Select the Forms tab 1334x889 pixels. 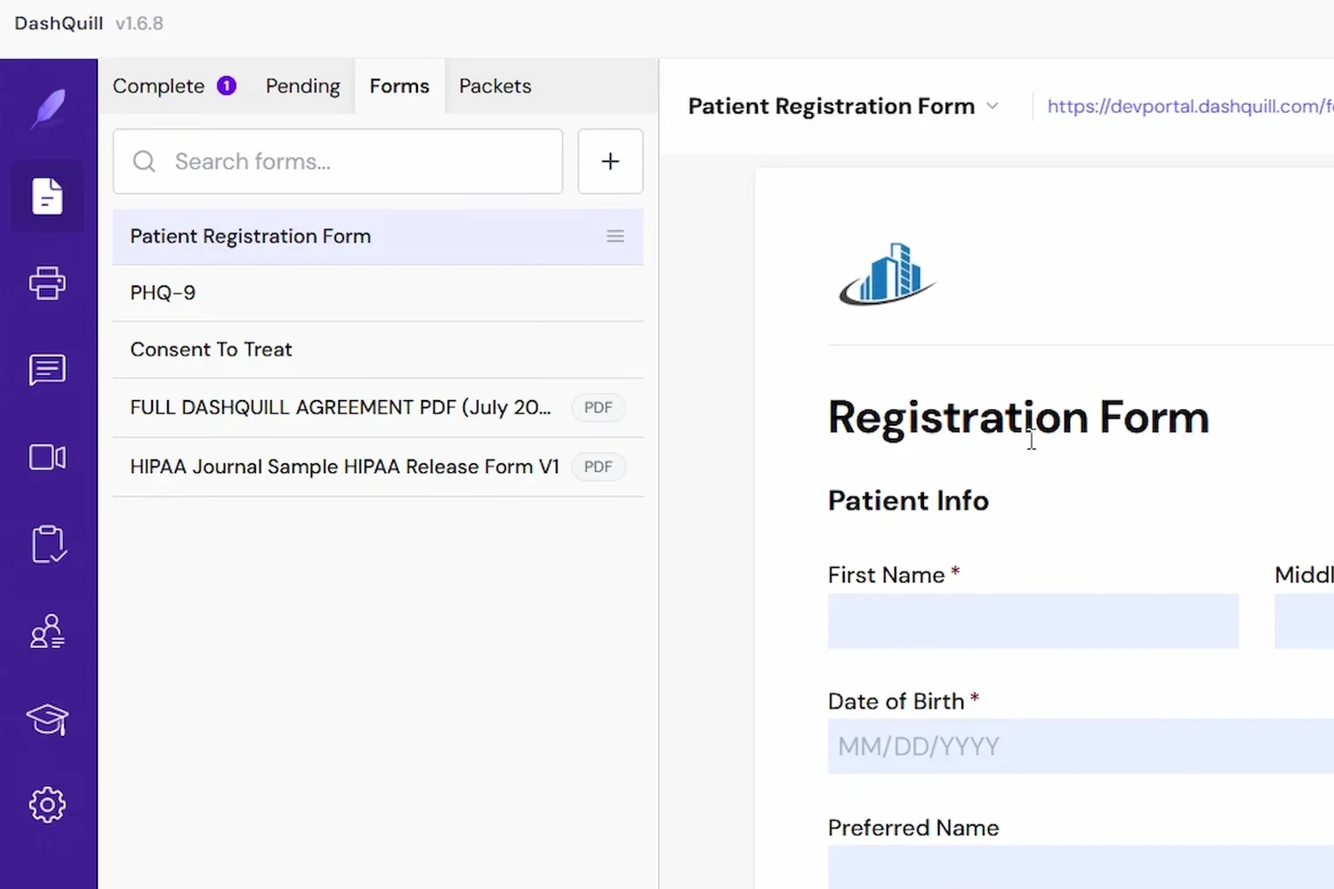pos(399,86)
